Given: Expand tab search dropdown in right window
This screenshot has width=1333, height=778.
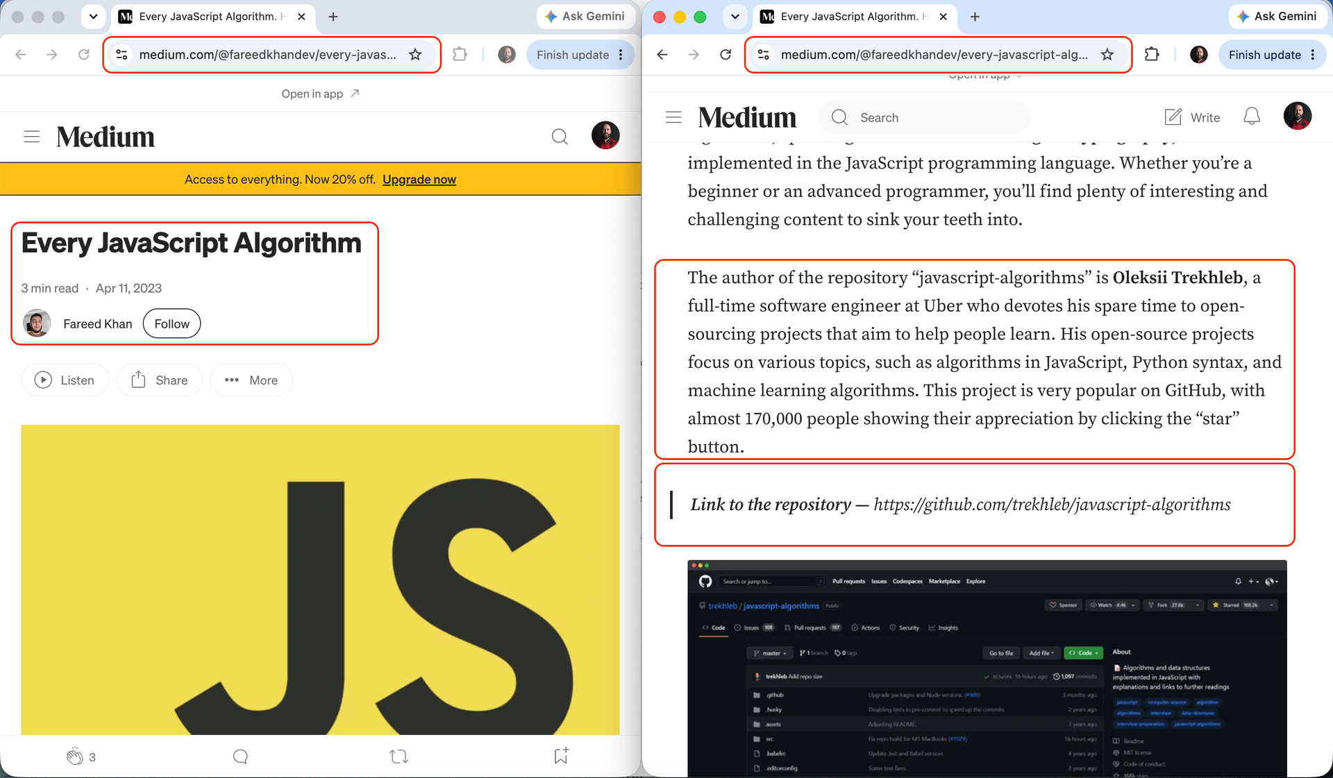Looking at the screenshot, I should (735, 17).
